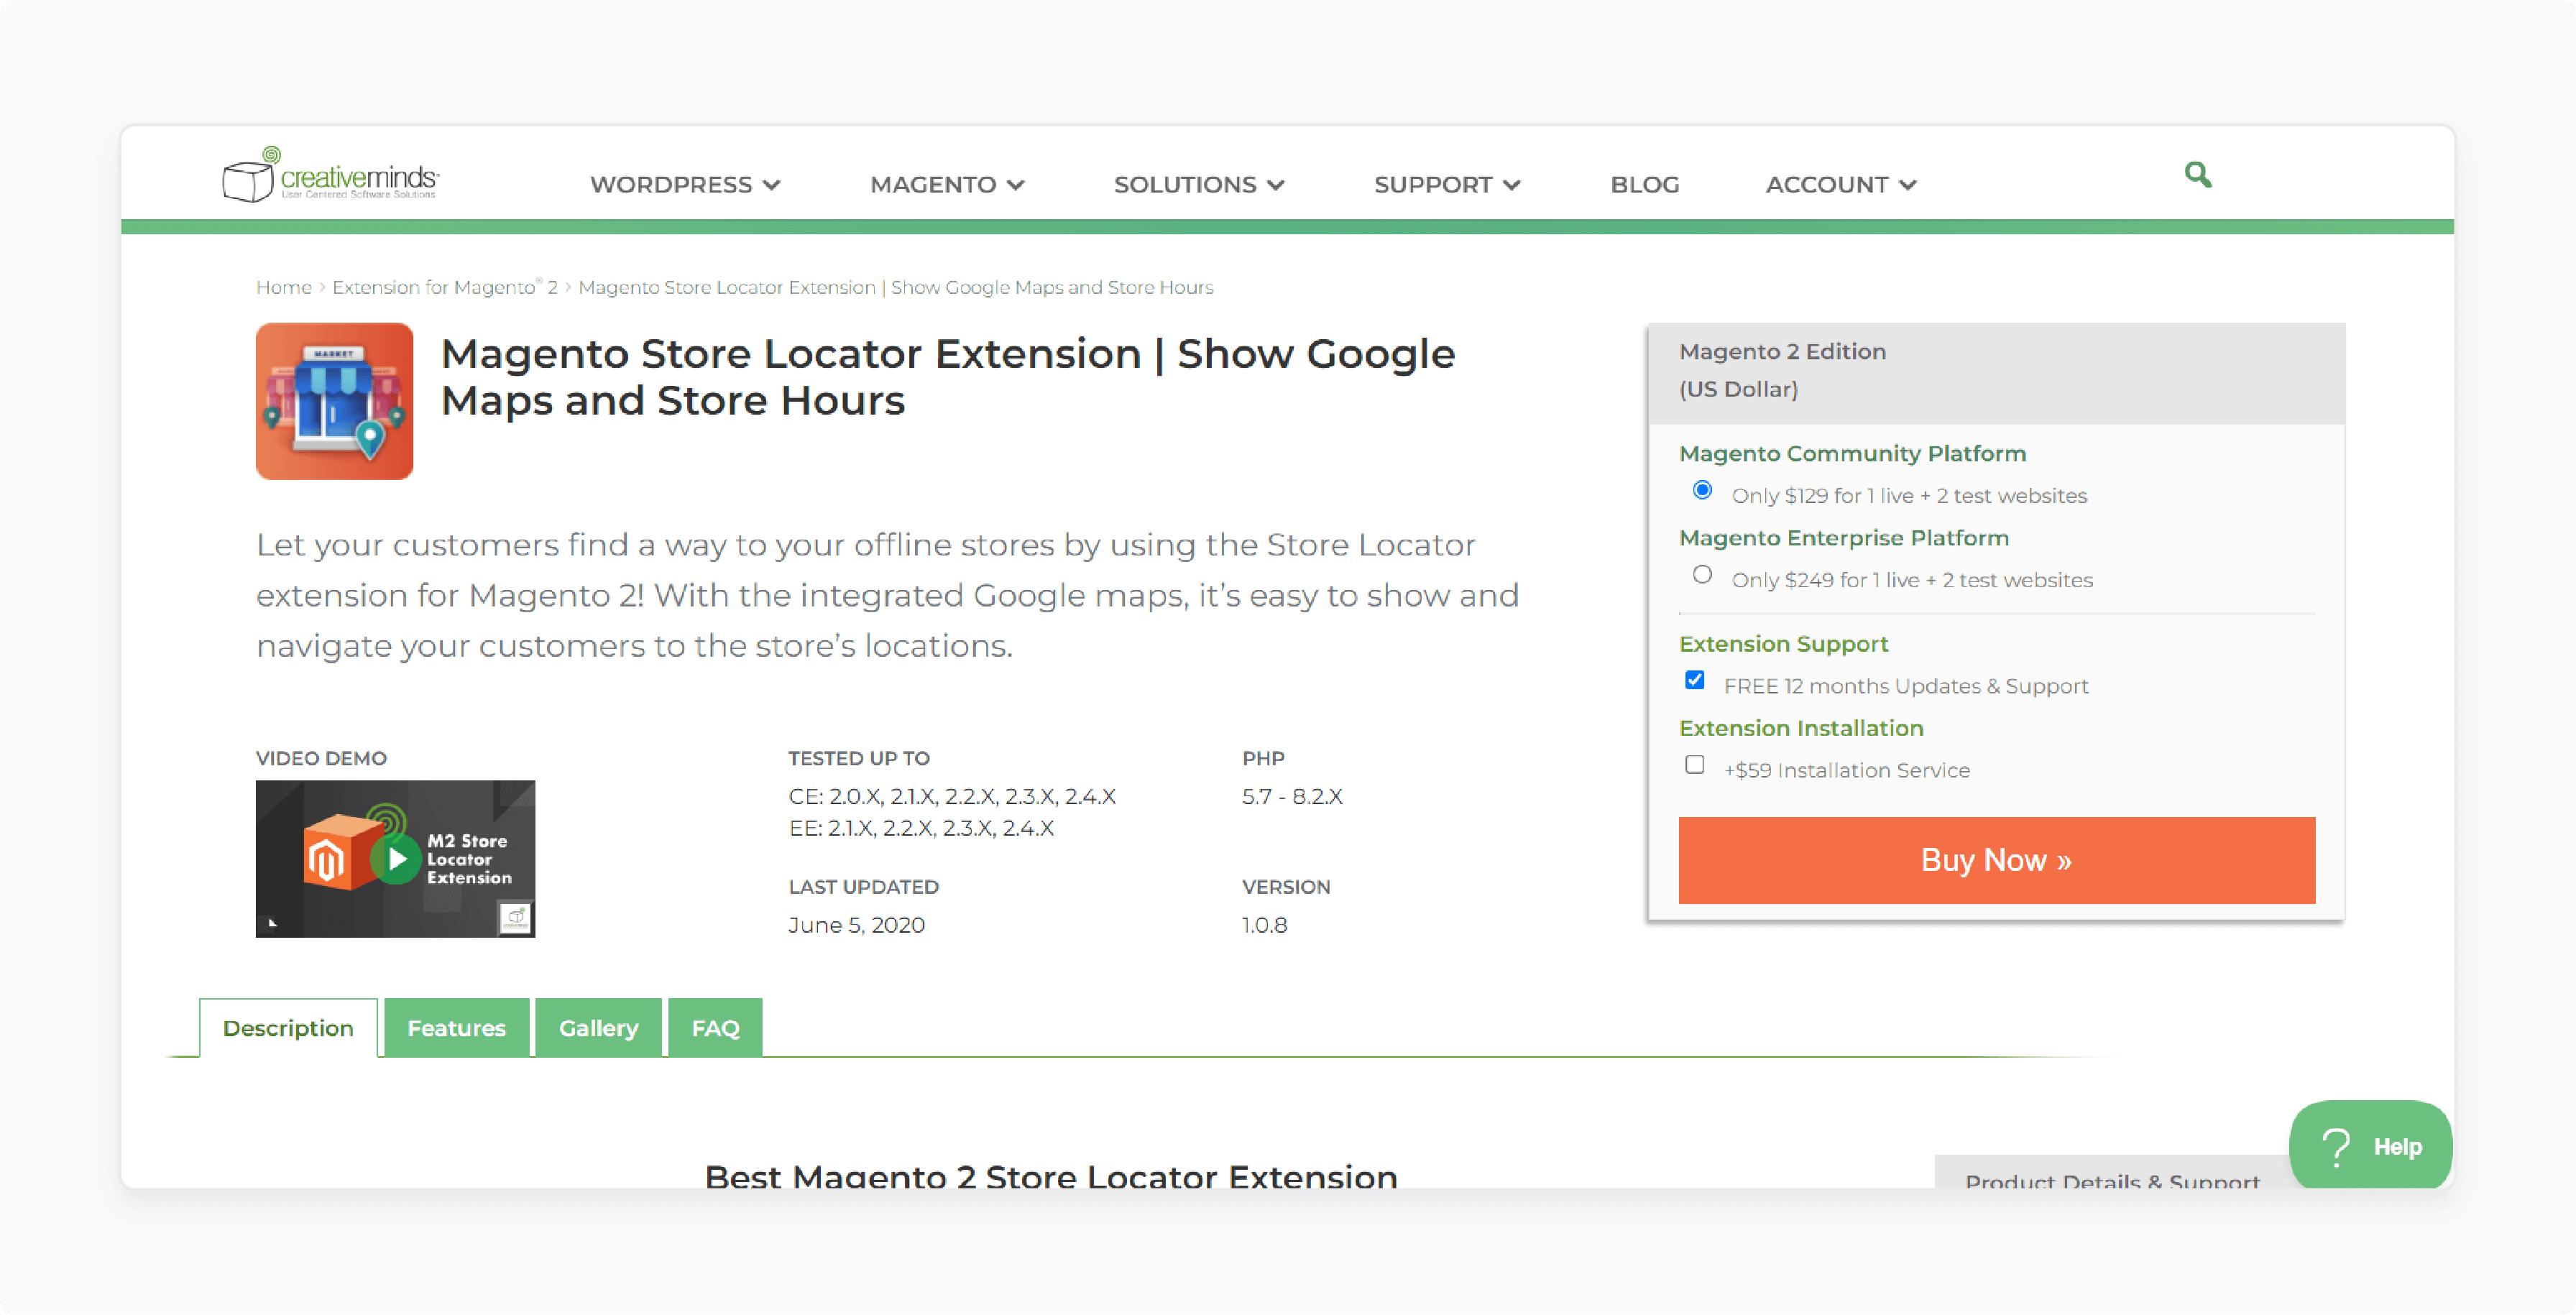
Task: Expand the ACCOUNT menu chevron
Action: 1907,185
